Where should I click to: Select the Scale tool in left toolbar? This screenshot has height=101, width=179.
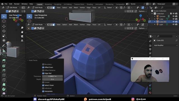pos(4,36)
